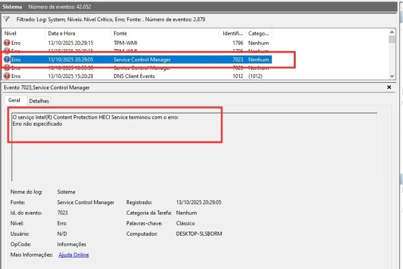The height and width of the screenshot is (269, 403).
Task: Click error icon on selected 7023 event row
Action: click(x=7, y=59)
